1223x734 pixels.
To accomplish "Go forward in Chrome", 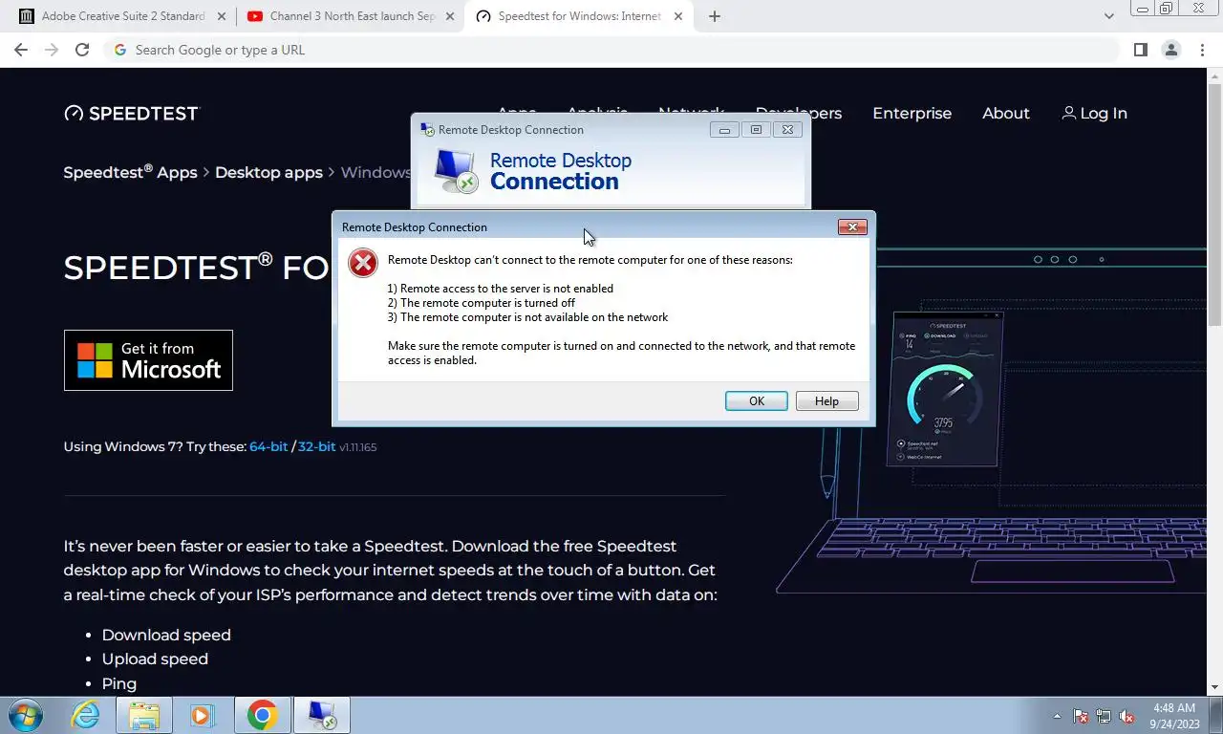I will click(52, 50).
